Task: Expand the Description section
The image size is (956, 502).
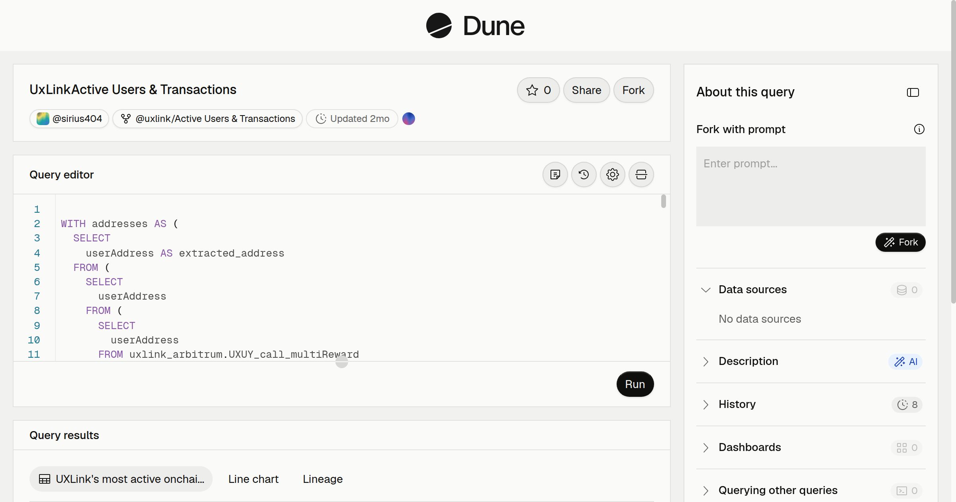Action: pyautogui.click(x=706, y=361)
